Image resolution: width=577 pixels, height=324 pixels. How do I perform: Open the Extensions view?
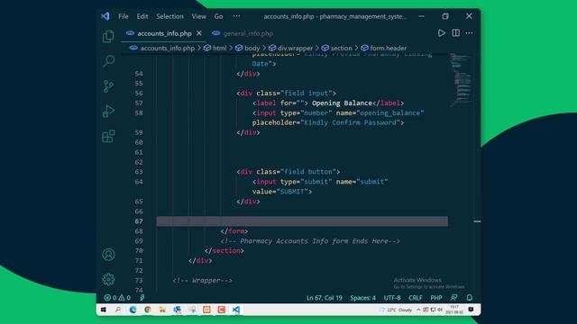(108, 136)
